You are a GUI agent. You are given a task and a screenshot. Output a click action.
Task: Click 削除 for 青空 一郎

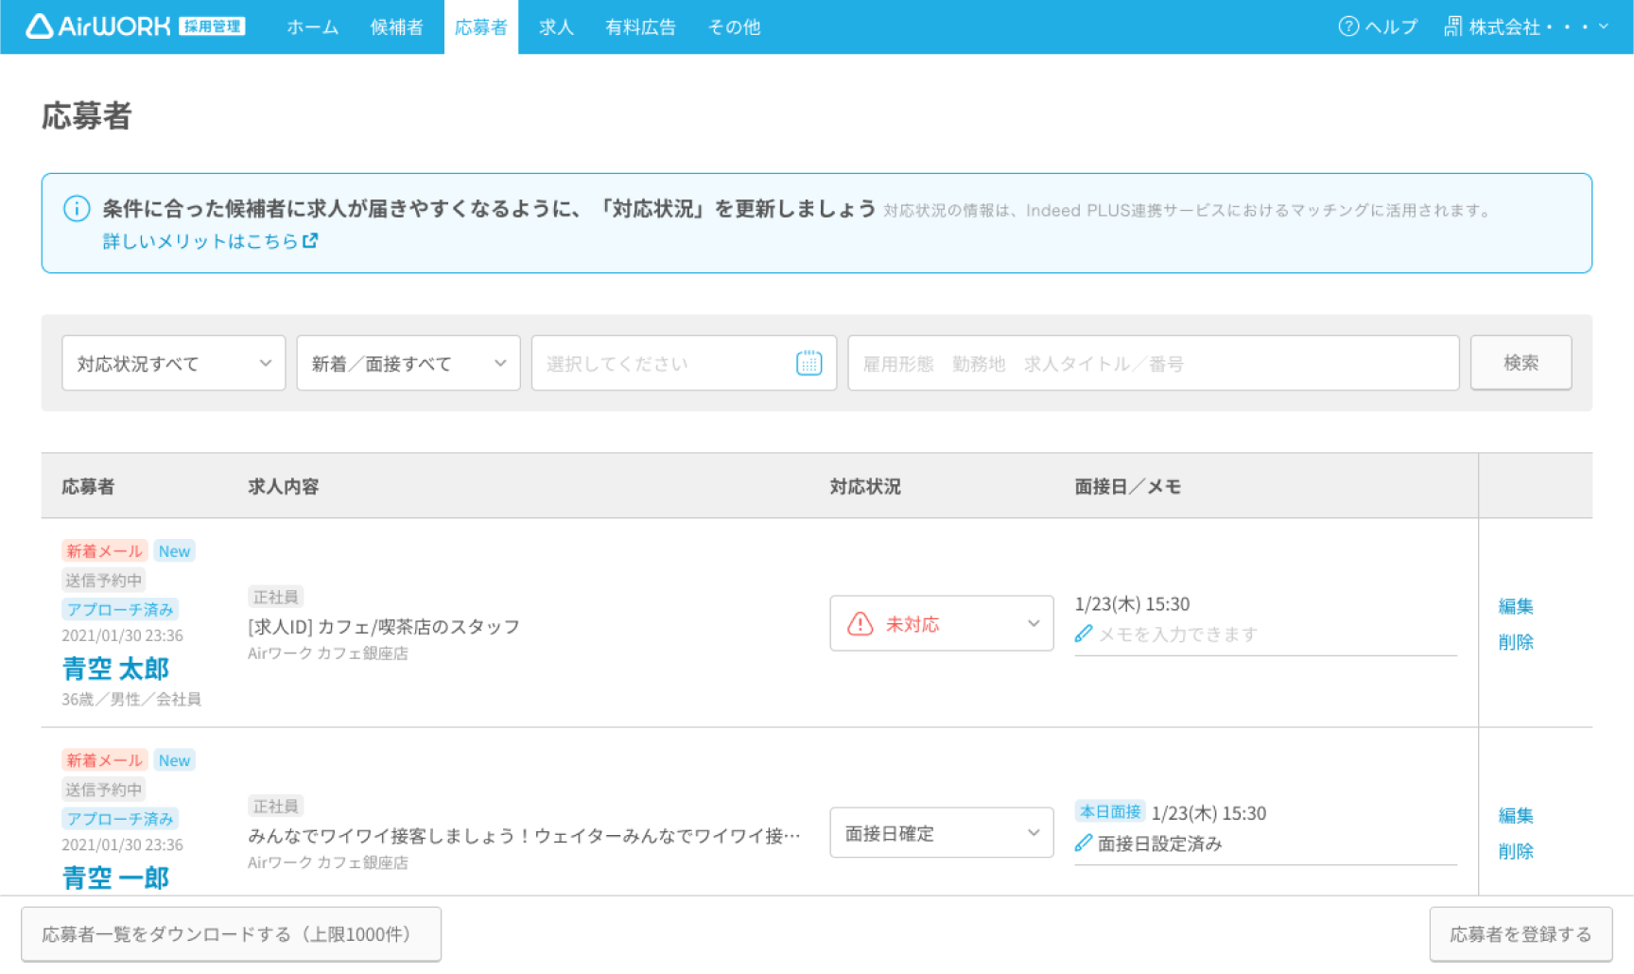click(1516, 851)
